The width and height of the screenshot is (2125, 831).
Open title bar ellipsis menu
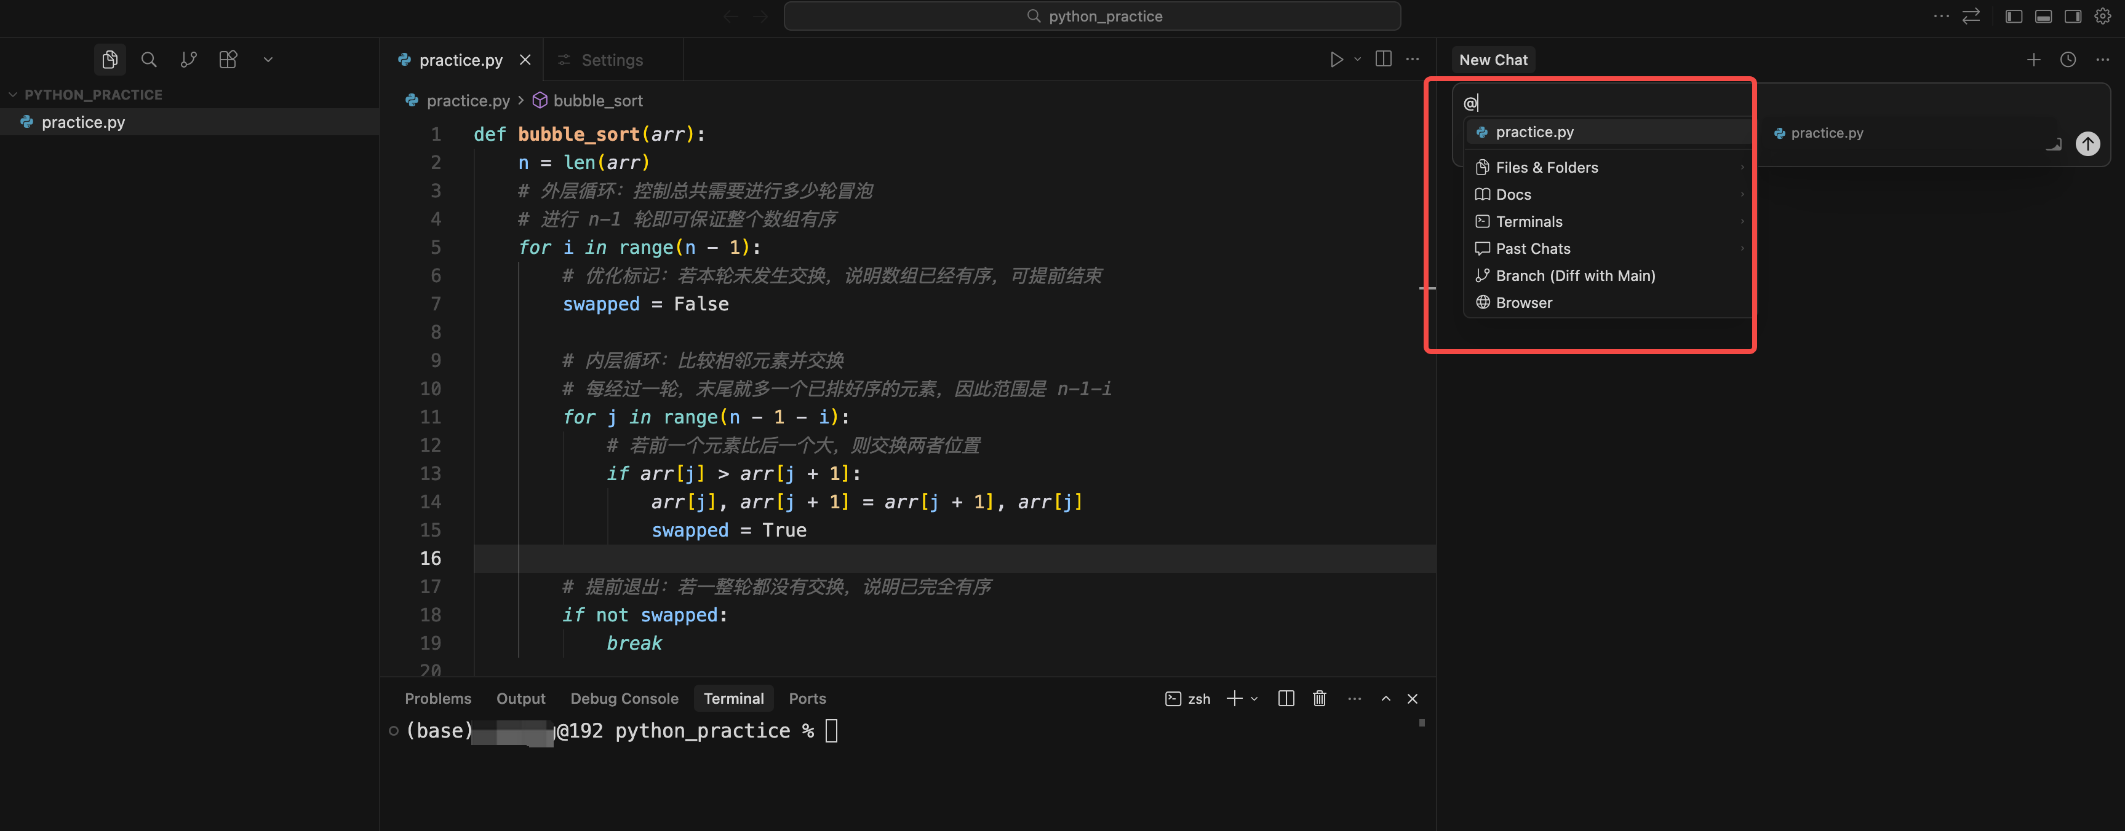click(x=1941, y=17)
